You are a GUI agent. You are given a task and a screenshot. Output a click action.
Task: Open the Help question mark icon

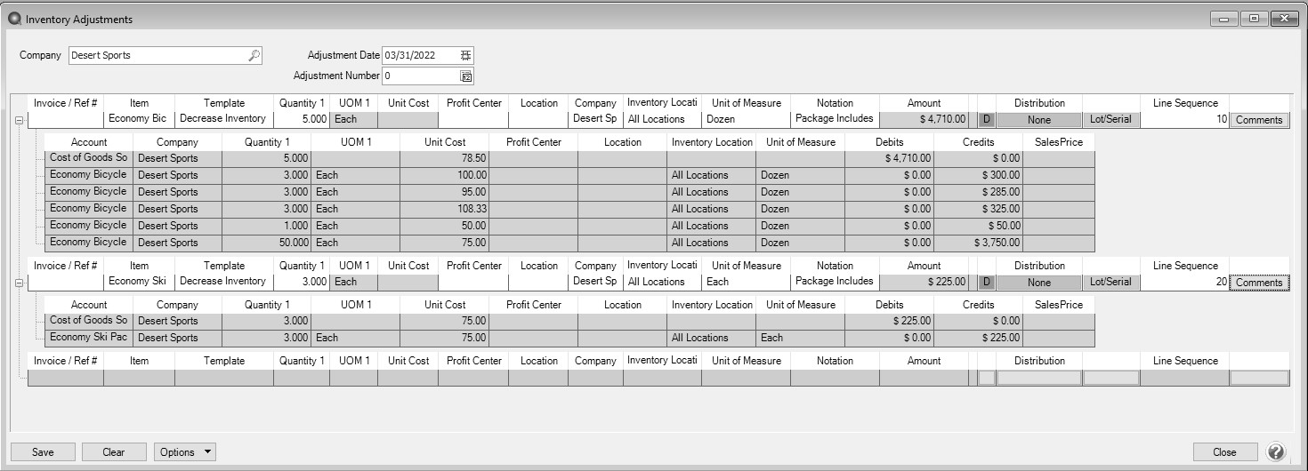click(1276, 451)
